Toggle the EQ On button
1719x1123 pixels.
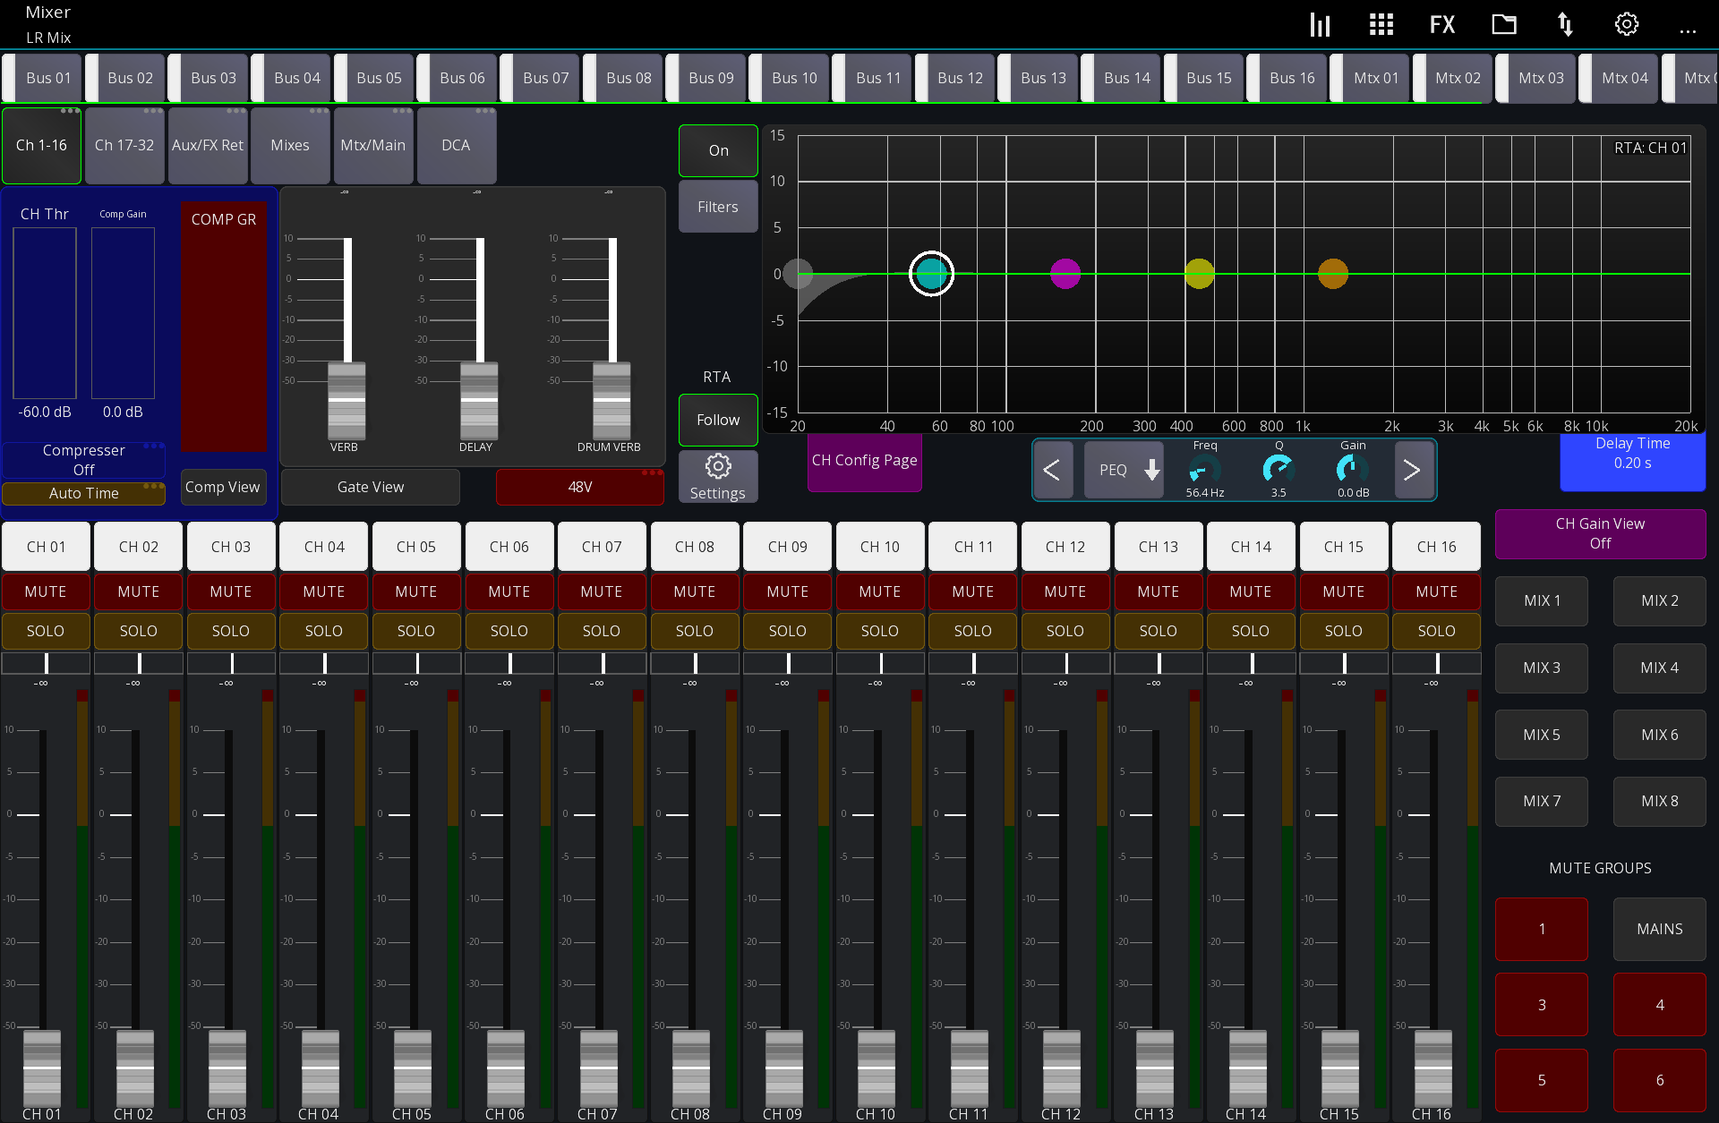(x=717, y=150)
